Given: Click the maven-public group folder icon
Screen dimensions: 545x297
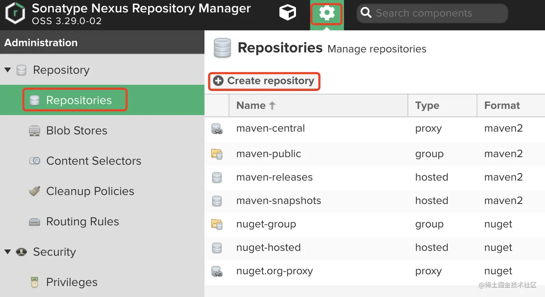Looking at the screenshot, I should tap(217, 154).
